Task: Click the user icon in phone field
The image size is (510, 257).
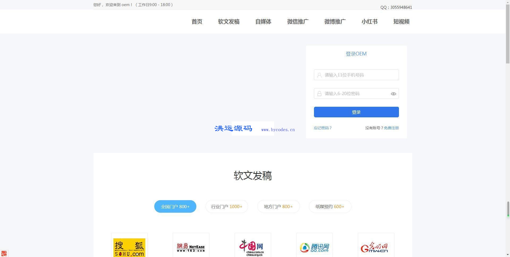Action: click(x=319, y=75)
